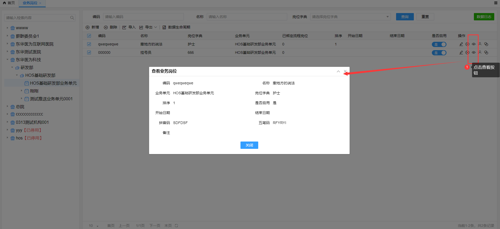Image resolution: width=500 pixels, height=229 pixels.
Task: Select 0313测试机构001 in the tree
Action: [32, 122]
